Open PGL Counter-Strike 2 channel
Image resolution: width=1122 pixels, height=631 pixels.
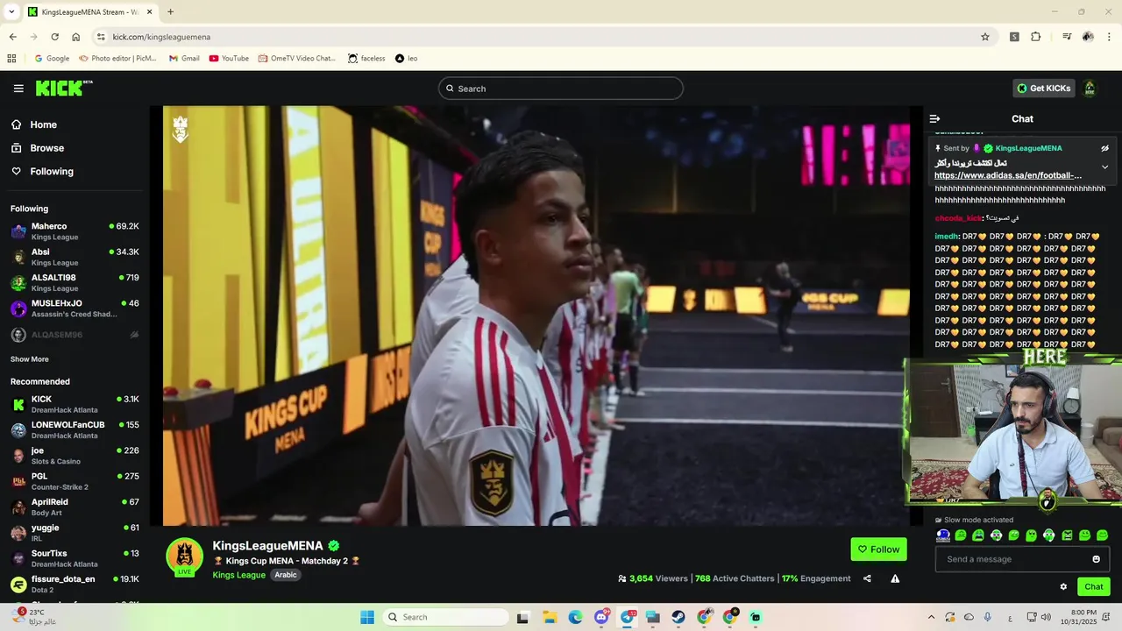pyautogui.click(x=75, y=481)
